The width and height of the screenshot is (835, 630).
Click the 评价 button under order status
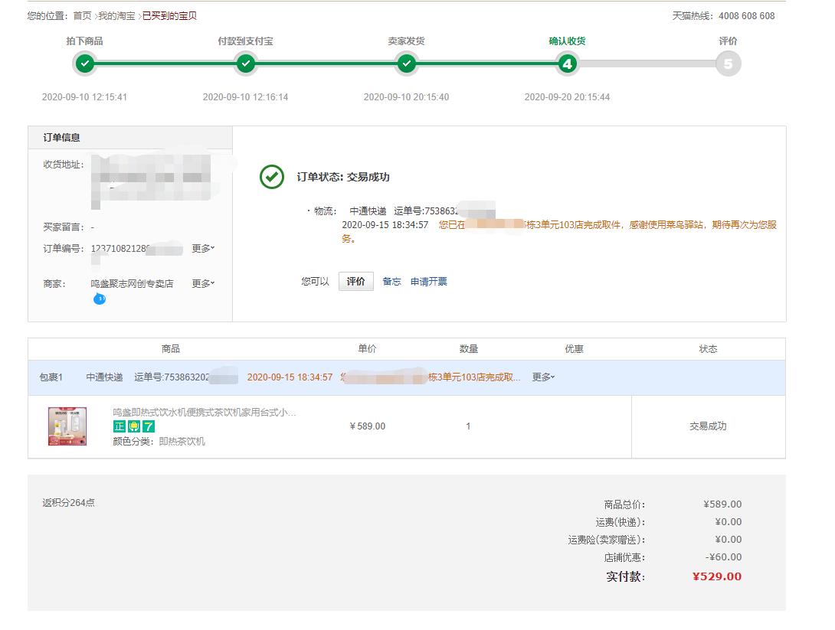point(355,282)
